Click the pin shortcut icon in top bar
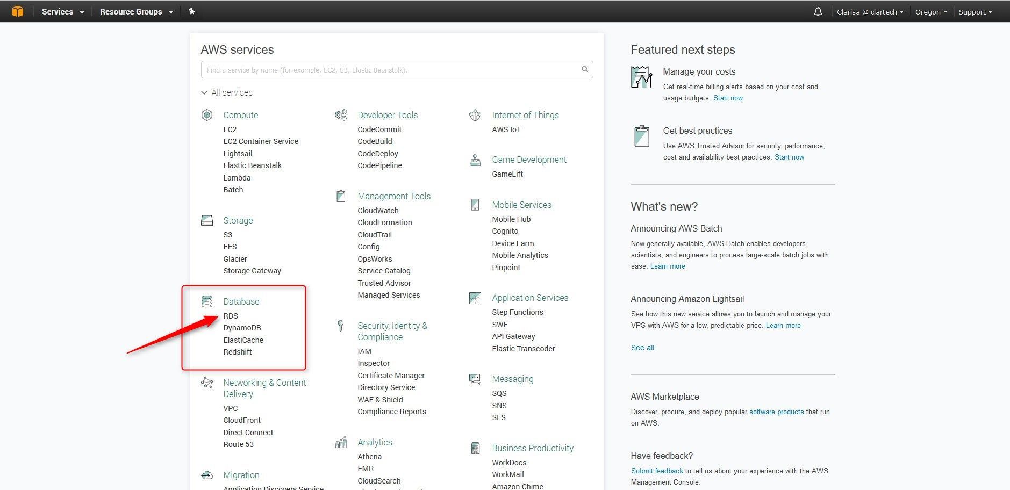The width and height of the screenshot is (1010, 490). tap(191, 11)
